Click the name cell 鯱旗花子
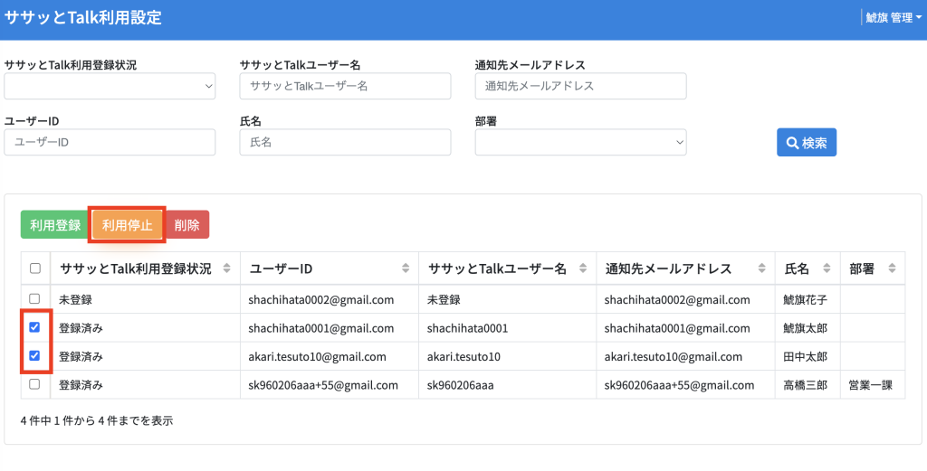This screenshot has height=471, width=927. (805, 300)
